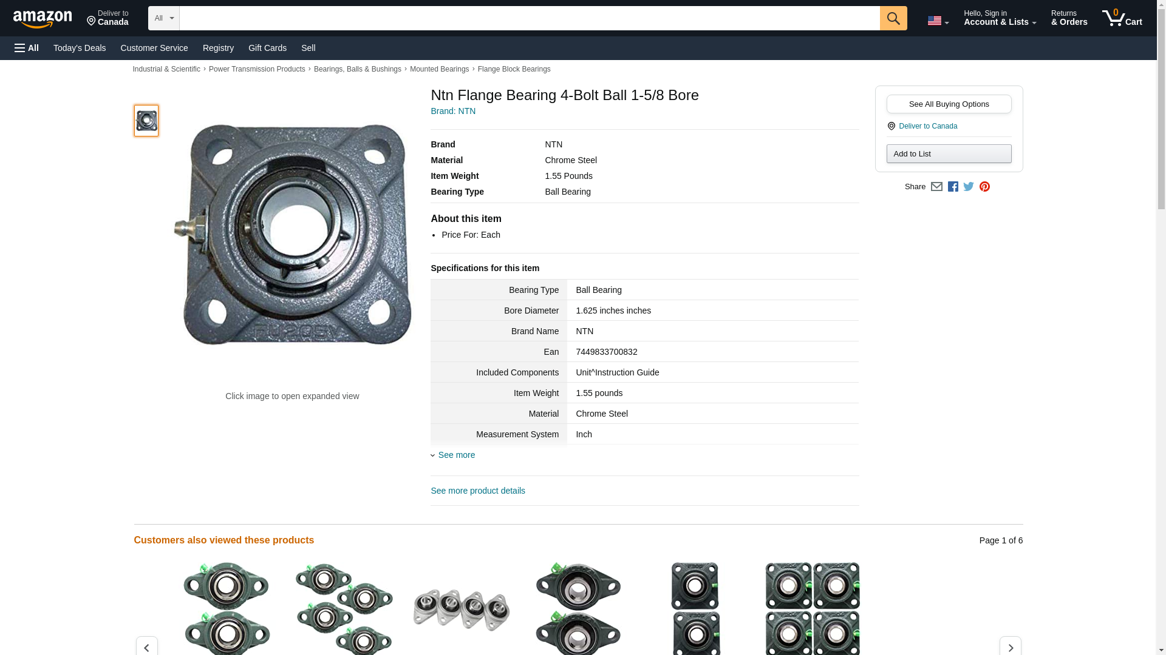1166x655 pixels.
Task: Open Gift Cards menu item
Action: tap(267, 48)
